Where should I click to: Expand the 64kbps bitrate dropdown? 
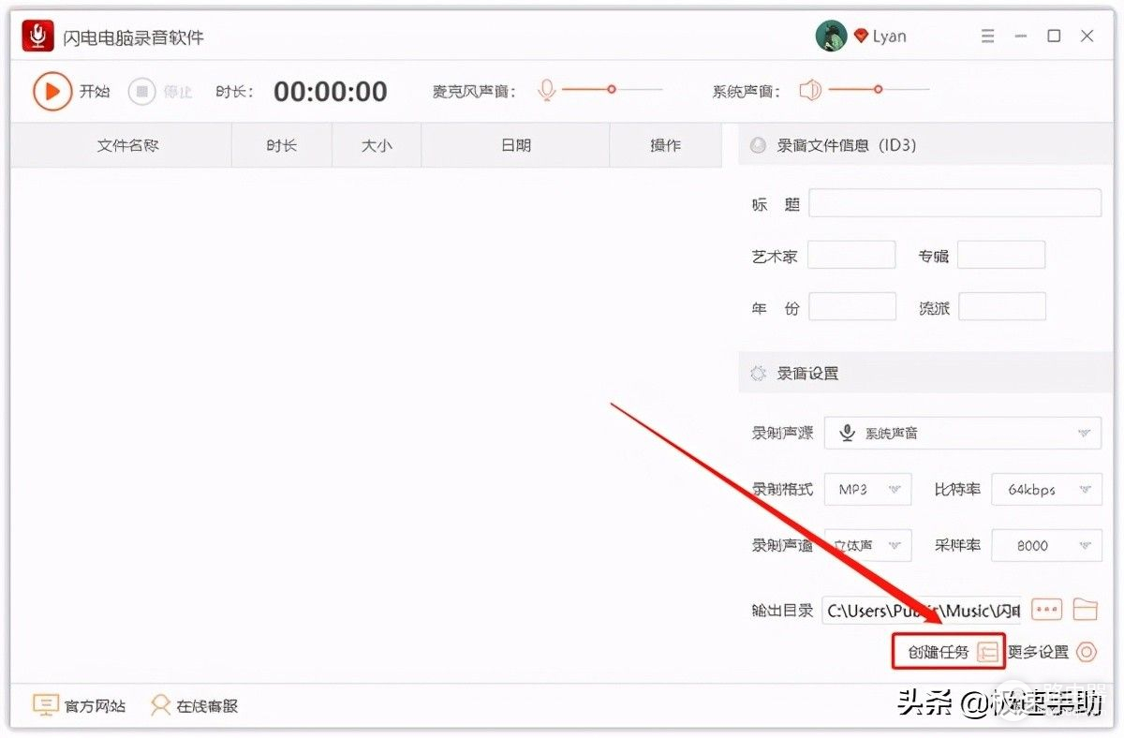click(x=1045, y=489)
